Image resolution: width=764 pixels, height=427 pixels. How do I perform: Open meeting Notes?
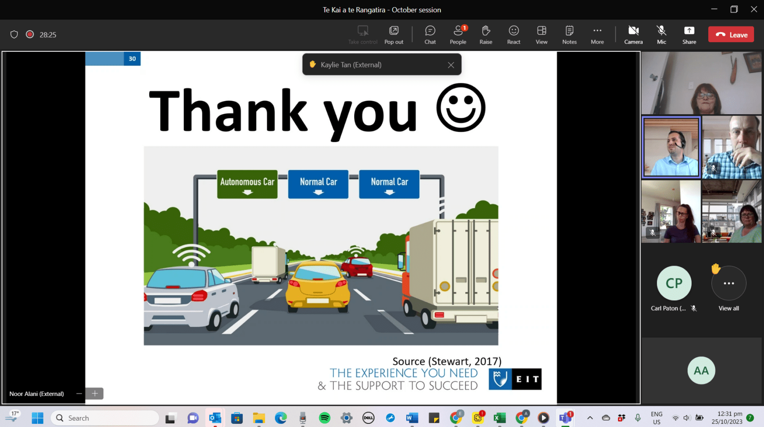(x=569, y=34)
